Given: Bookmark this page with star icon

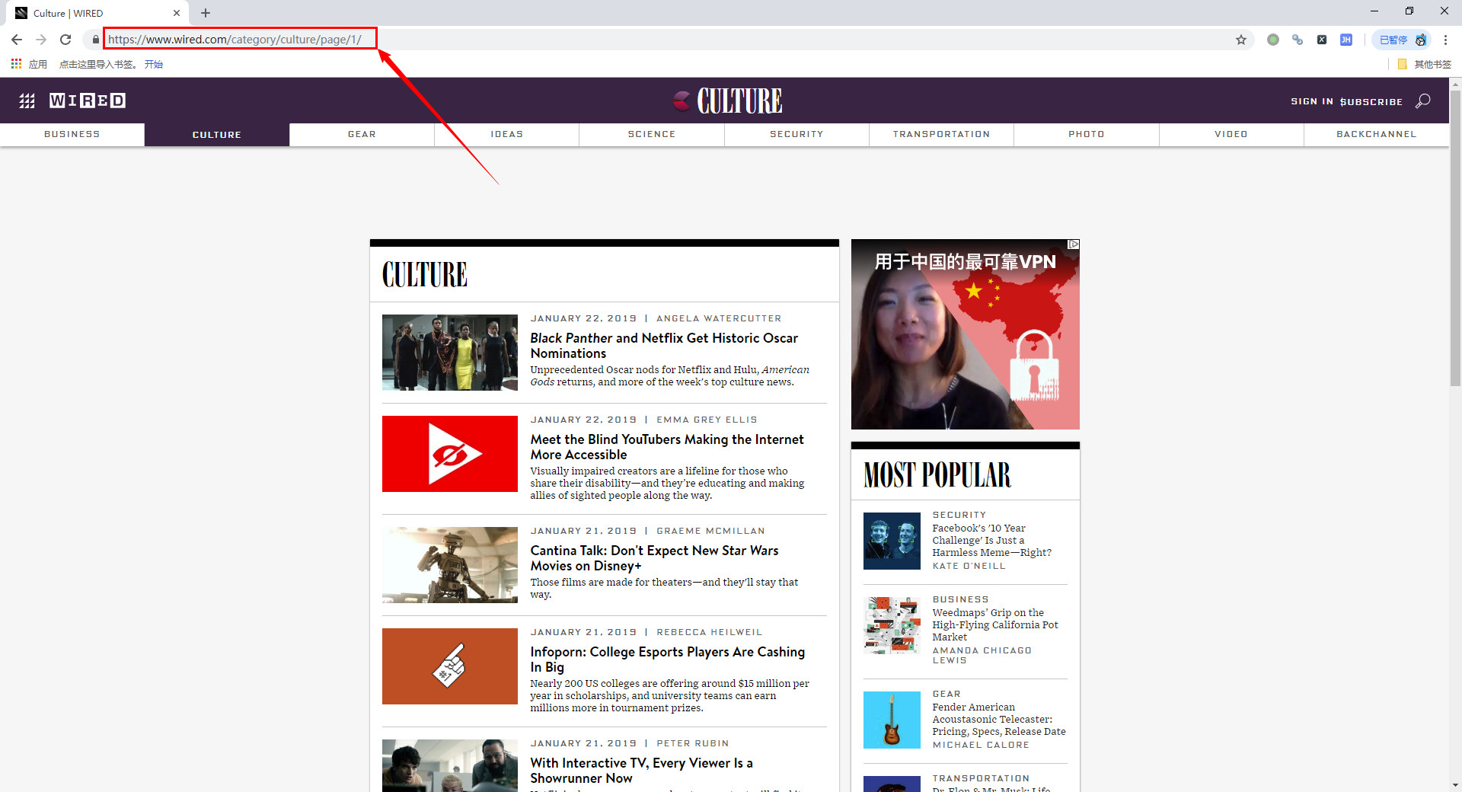Looking at the screenshot, I should click(1241, 40).
